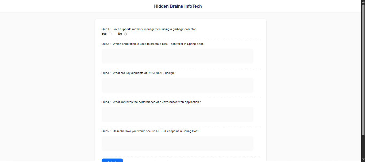Select the No radio button for Que1
The height and width of the screenshot is (162, 365).
click(125, 34)
